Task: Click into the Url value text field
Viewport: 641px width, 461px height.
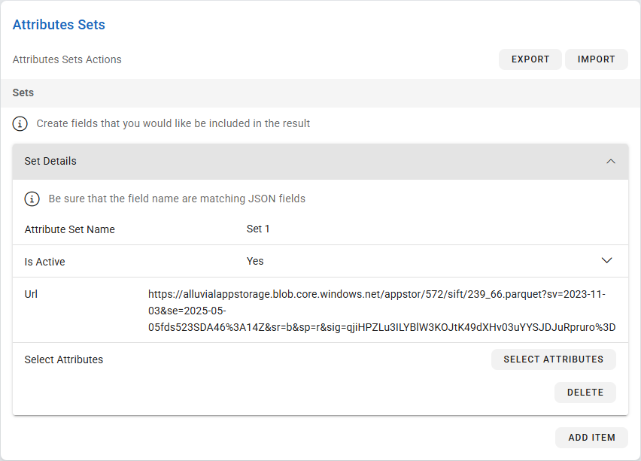Action: point(381,311)
